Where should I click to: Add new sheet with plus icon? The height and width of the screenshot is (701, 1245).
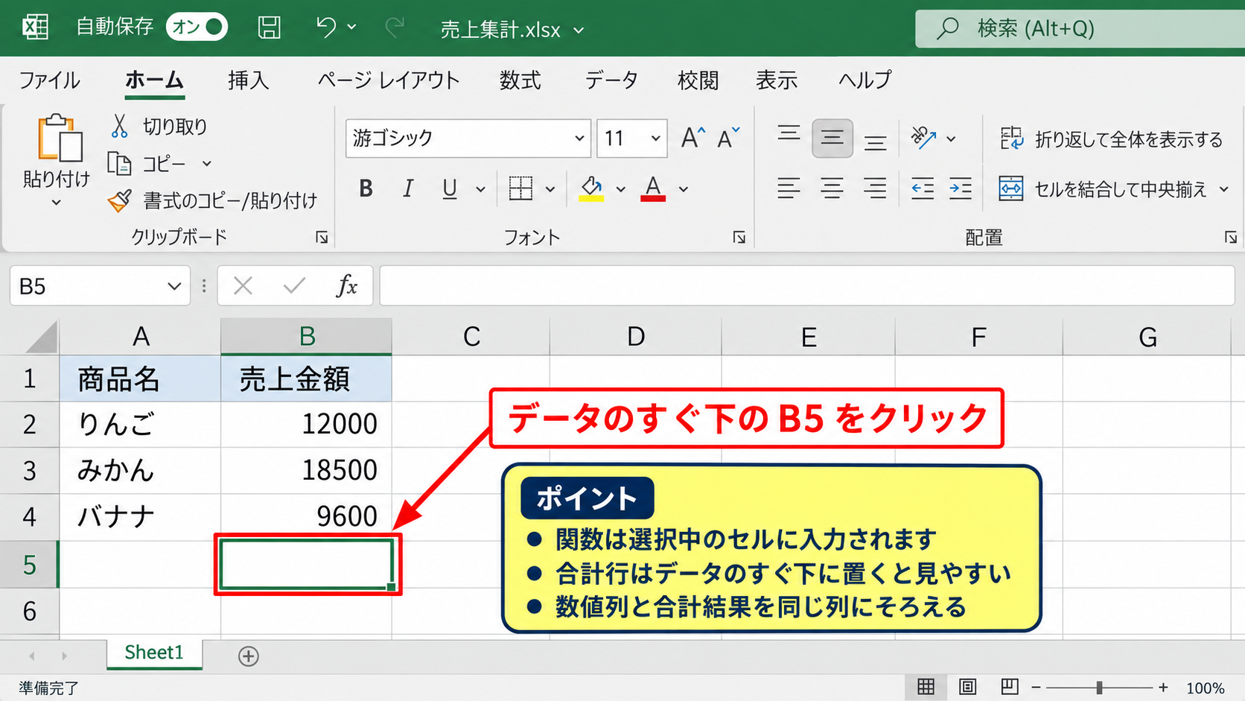[248, 656]
